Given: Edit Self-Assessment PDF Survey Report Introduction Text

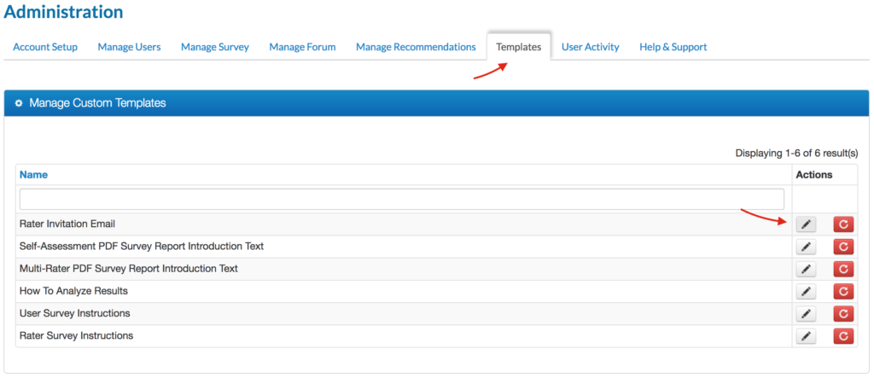Looking at the screenshot, I should tap(806, 247).
